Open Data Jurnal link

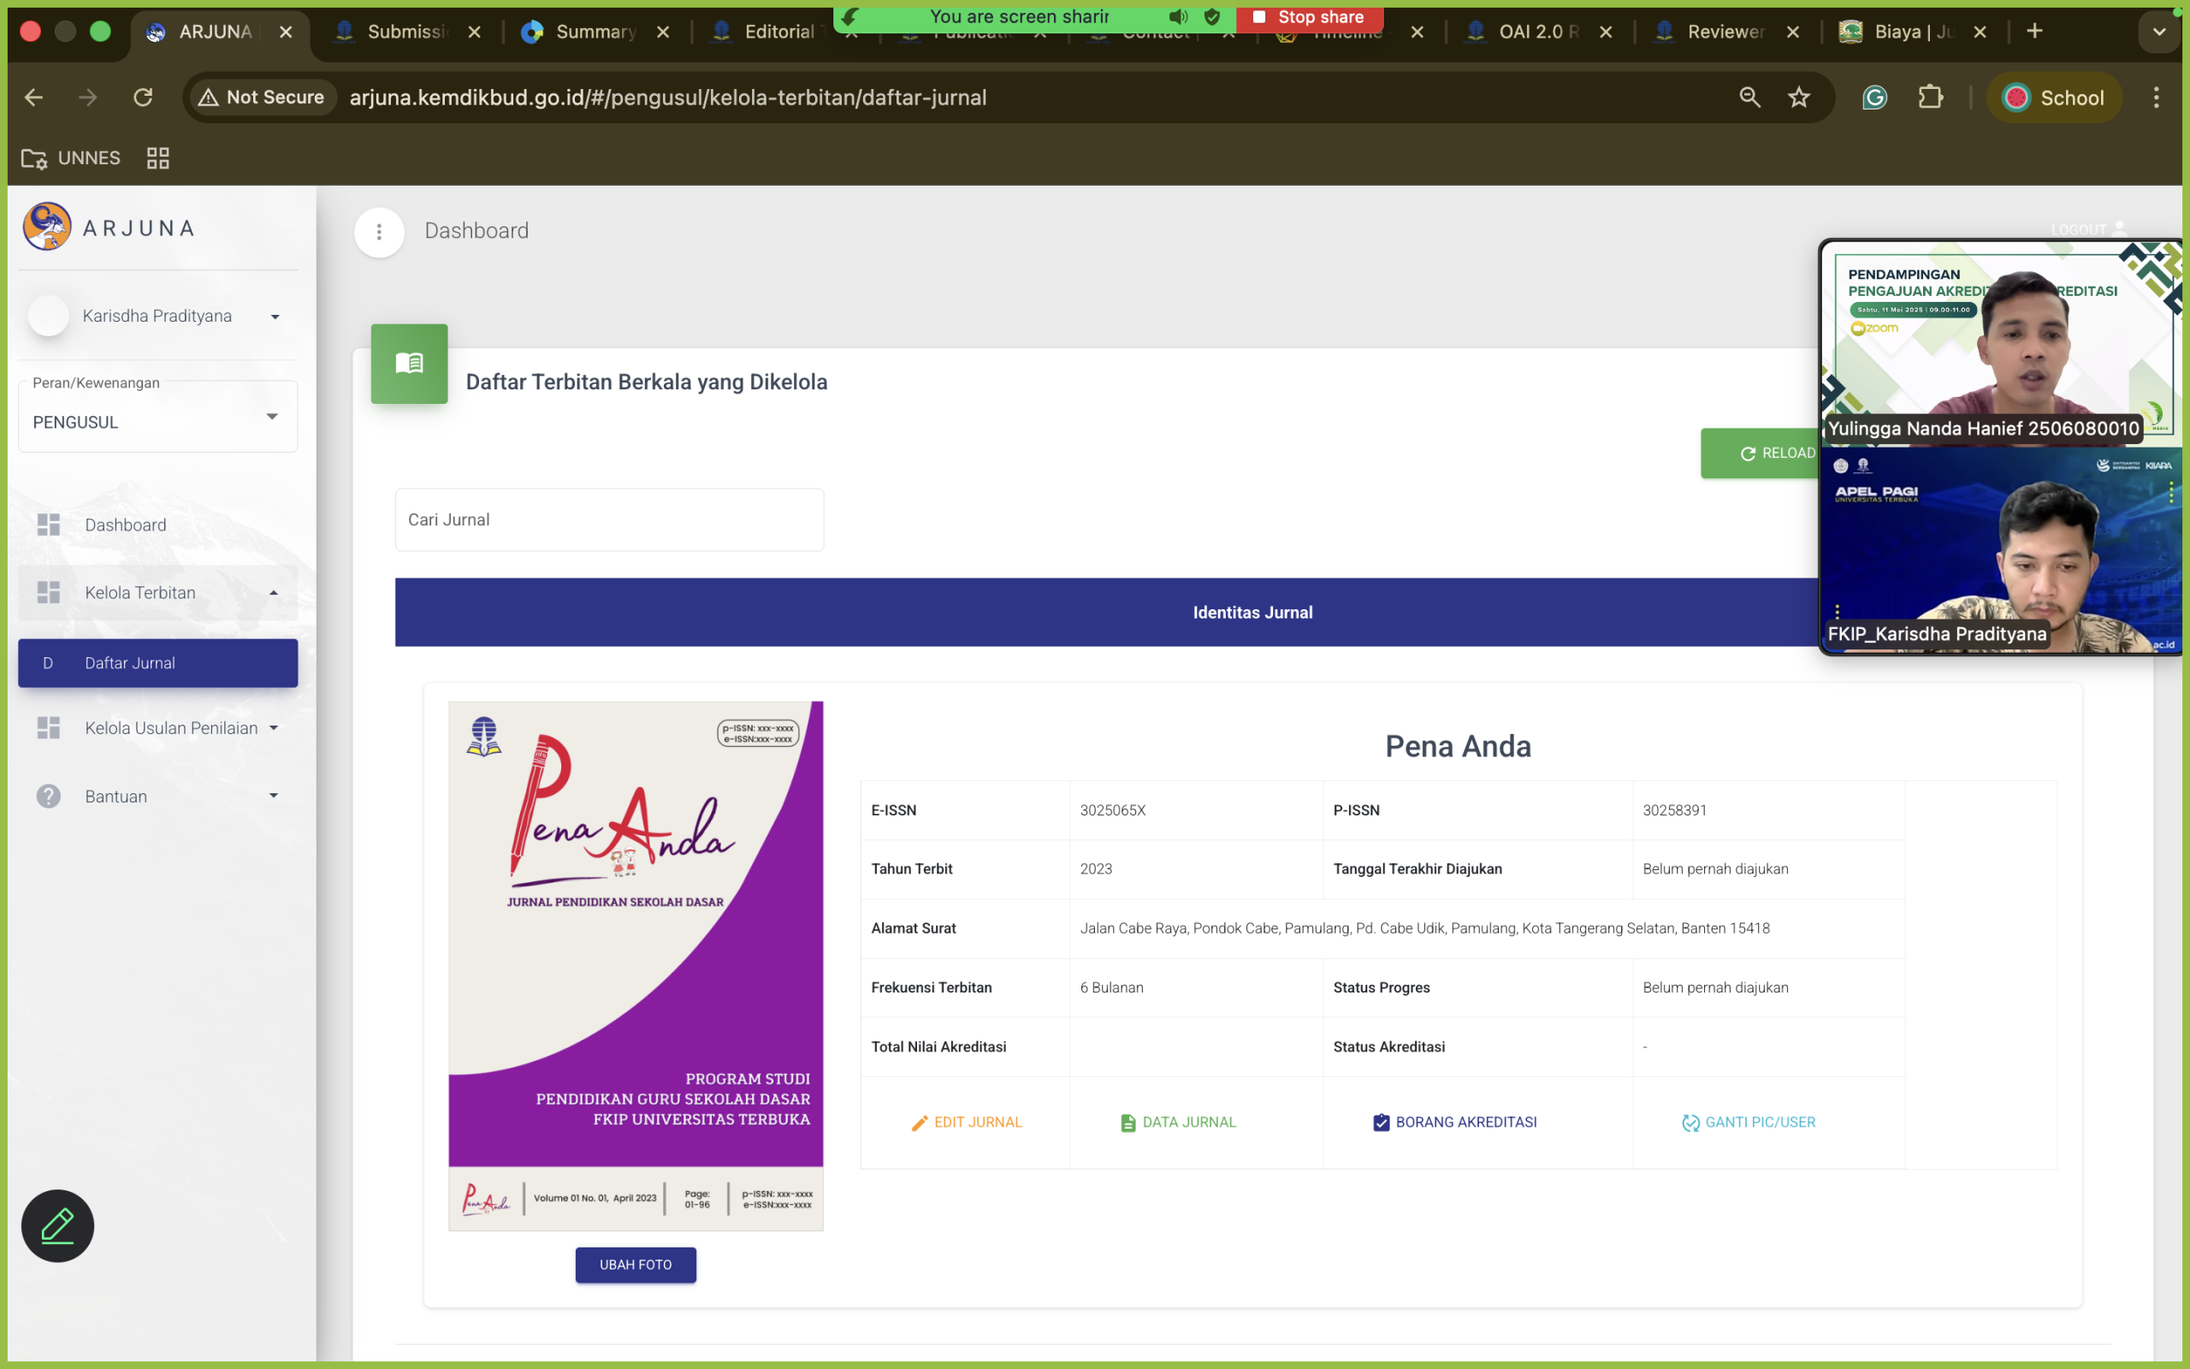[1177, 1122]
